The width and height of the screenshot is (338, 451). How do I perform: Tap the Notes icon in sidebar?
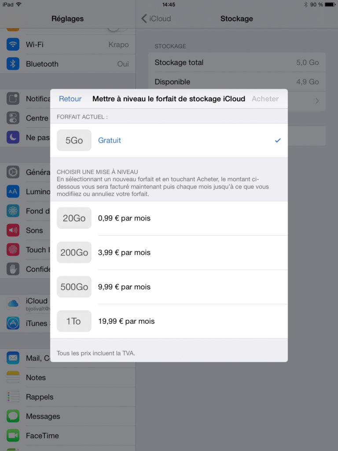pos(13,377)
